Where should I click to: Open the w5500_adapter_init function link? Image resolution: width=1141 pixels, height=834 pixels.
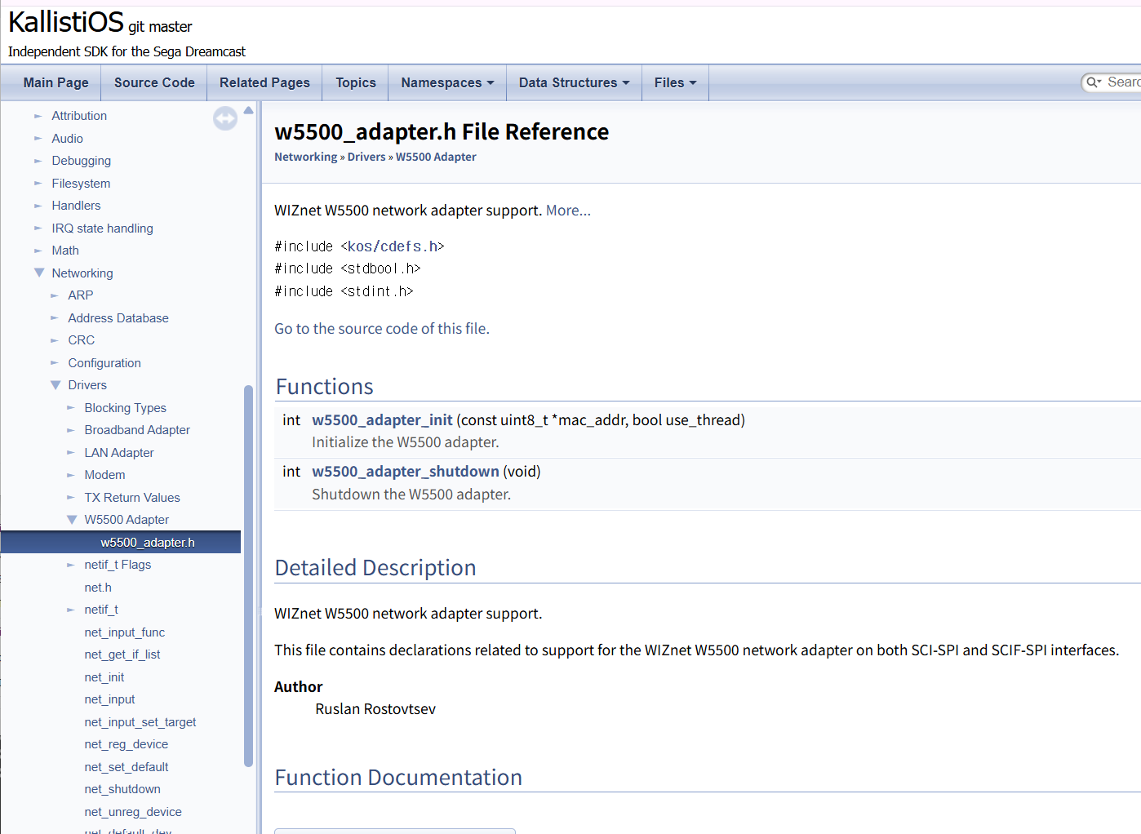(x=382, y=420)
